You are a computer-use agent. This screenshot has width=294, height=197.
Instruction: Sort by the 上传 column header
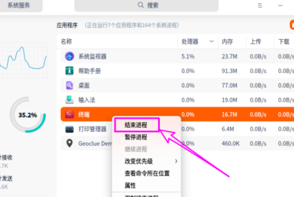[255, 41]
